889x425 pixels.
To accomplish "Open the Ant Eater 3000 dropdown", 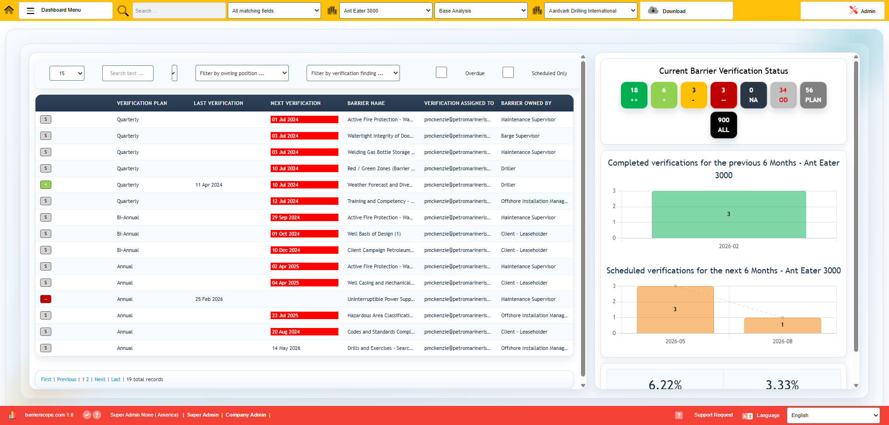I will [x=386, y=11].
